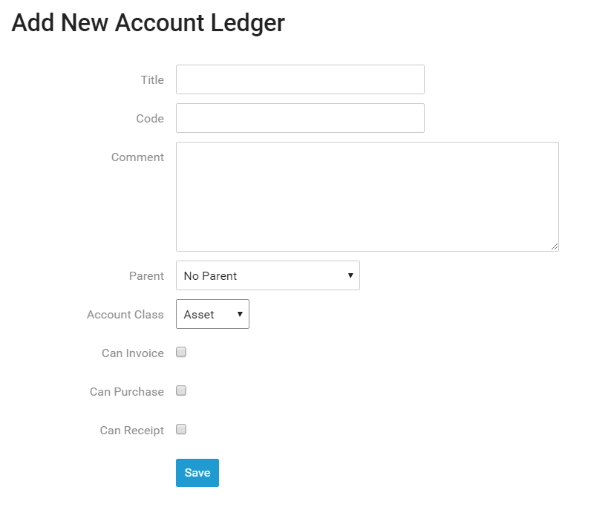The height and width of the screenshot is (510, 611).
Task: Click the Add New Account Ledger heading
Action: 147,23
